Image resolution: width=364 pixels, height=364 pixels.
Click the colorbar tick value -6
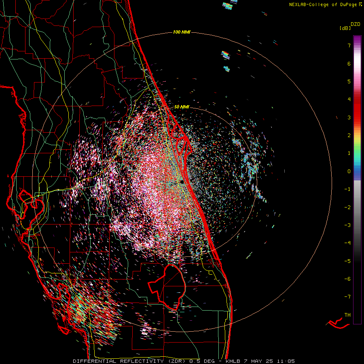[347, 279]
